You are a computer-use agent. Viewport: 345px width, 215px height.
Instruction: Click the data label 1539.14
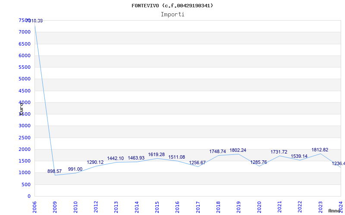(299, 156)
